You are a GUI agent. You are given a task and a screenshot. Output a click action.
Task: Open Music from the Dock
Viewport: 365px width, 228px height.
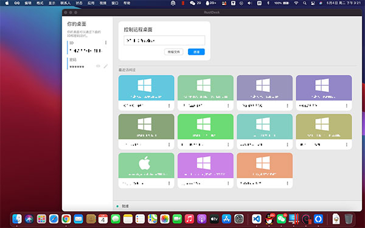[189, 219]
